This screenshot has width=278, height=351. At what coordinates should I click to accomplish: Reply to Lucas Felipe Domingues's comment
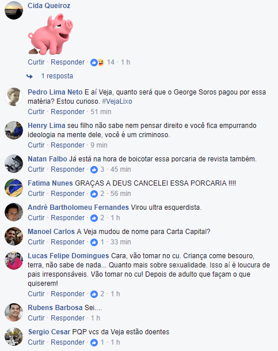(x=68, y=294)
